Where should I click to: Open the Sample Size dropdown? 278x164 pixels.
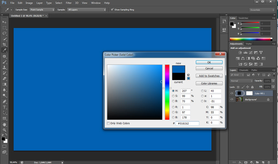42,10
